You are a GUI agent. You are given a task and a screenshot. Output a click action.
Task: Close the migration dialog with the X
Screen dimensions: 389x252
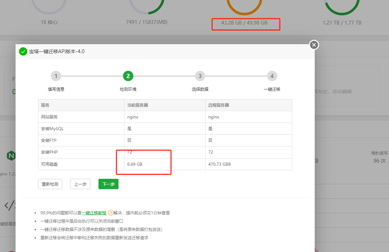click(x=314, y=45)
